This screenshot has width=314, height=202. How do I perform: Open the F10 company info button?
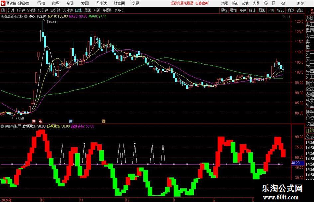tap(271, 10)
